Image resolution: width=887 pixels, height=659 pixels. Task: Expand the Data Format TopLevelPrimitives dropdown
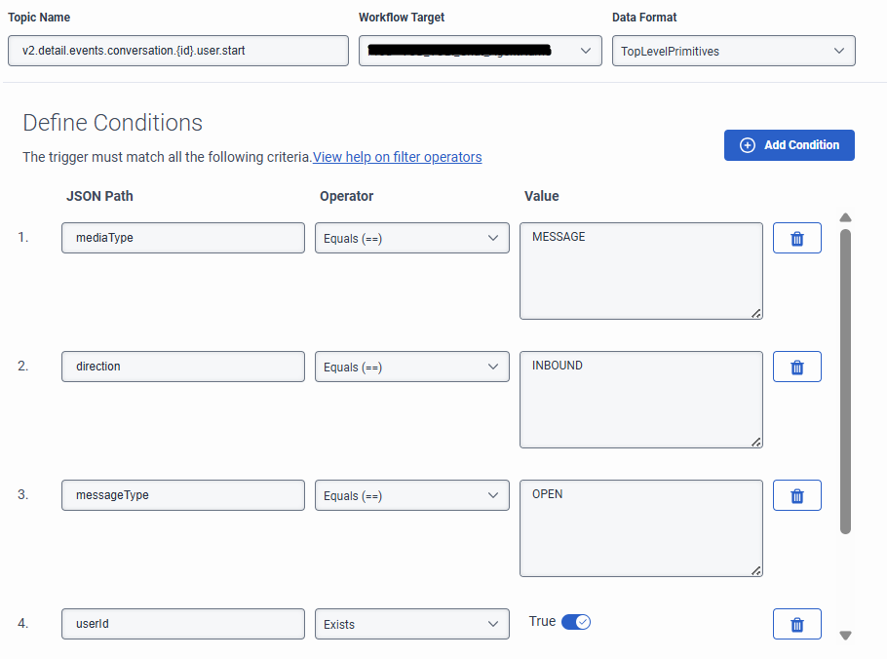pos(733,51)
